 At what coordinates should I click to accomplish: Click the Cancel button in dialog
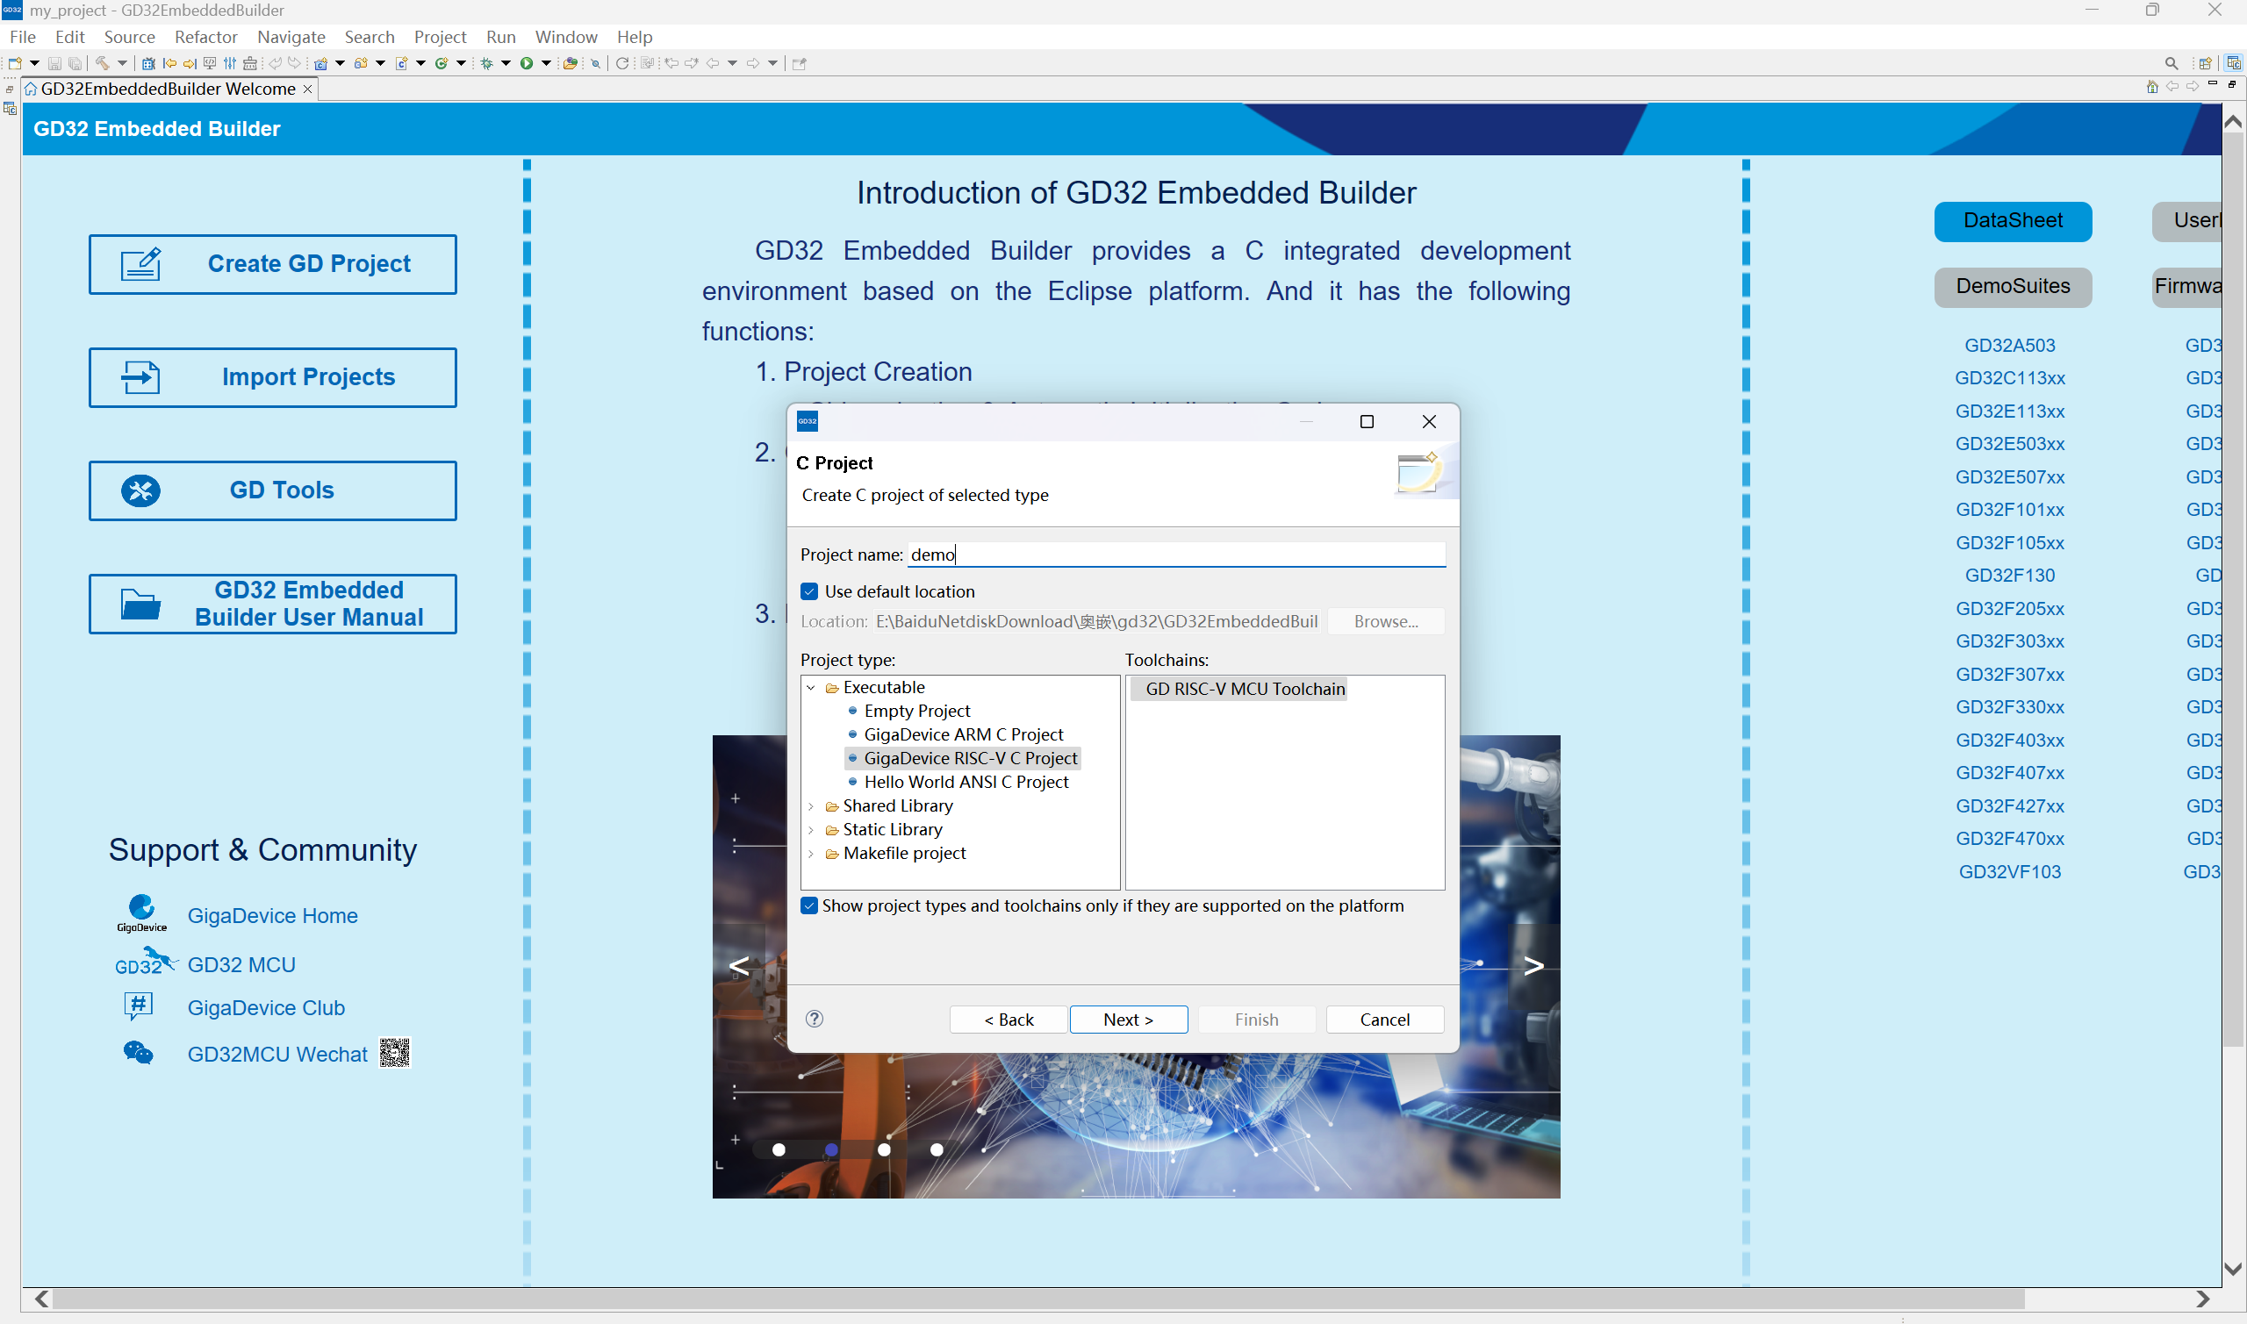[x=1384, y=1019]
